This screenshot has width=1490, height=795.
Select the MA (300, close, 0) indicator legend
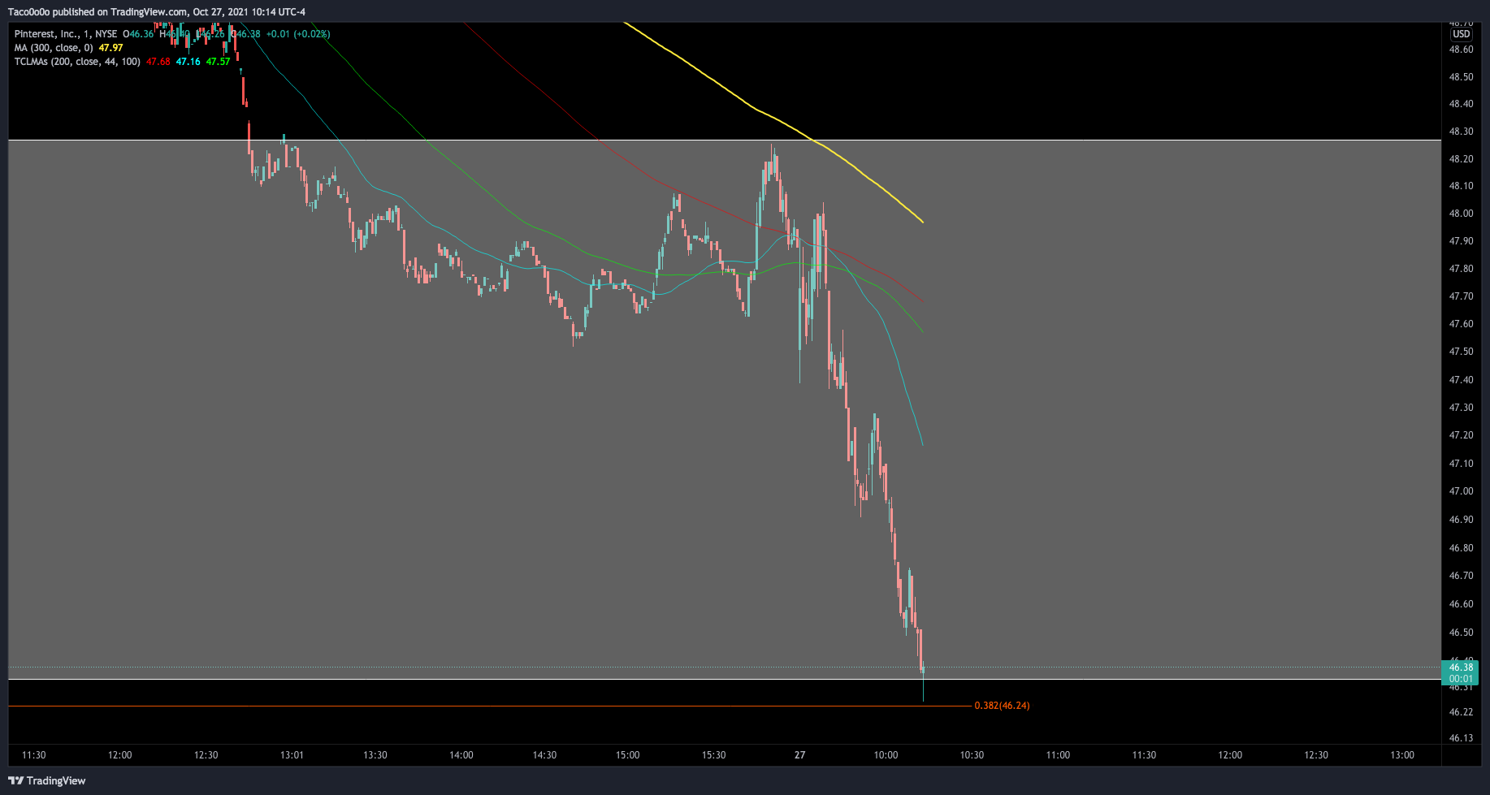click(54, 48)
